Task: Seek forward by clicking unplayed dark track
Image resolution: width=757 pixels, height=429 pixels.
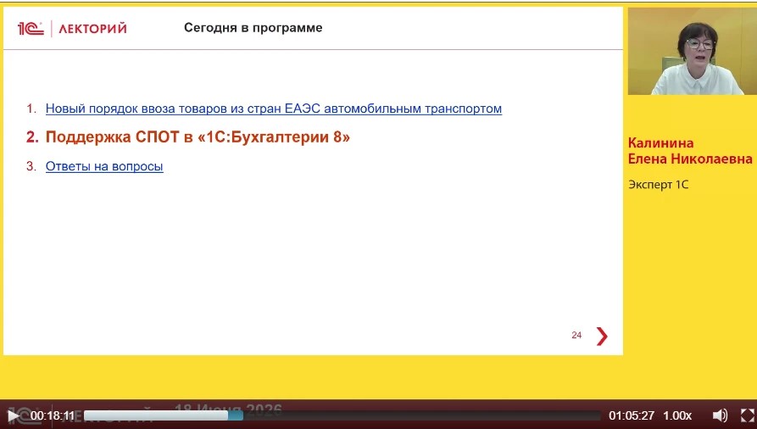Action: click(x=422, y=415)
